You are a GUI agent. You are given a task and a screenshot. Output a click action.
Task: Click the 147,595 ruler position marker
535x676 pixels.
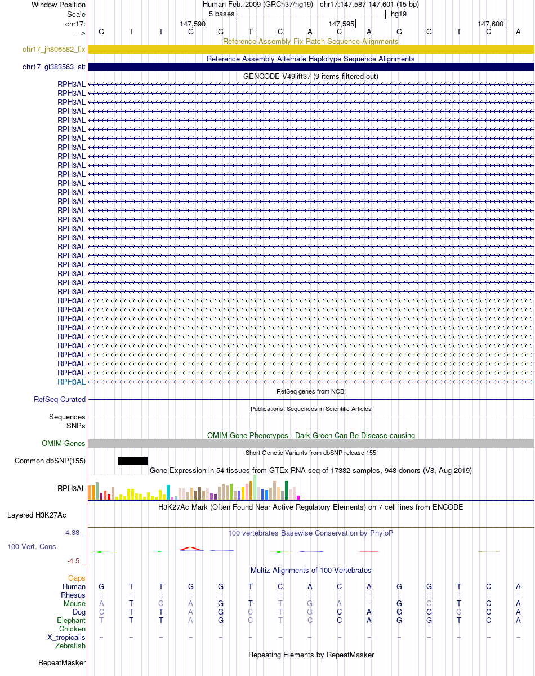coord(342,24)
